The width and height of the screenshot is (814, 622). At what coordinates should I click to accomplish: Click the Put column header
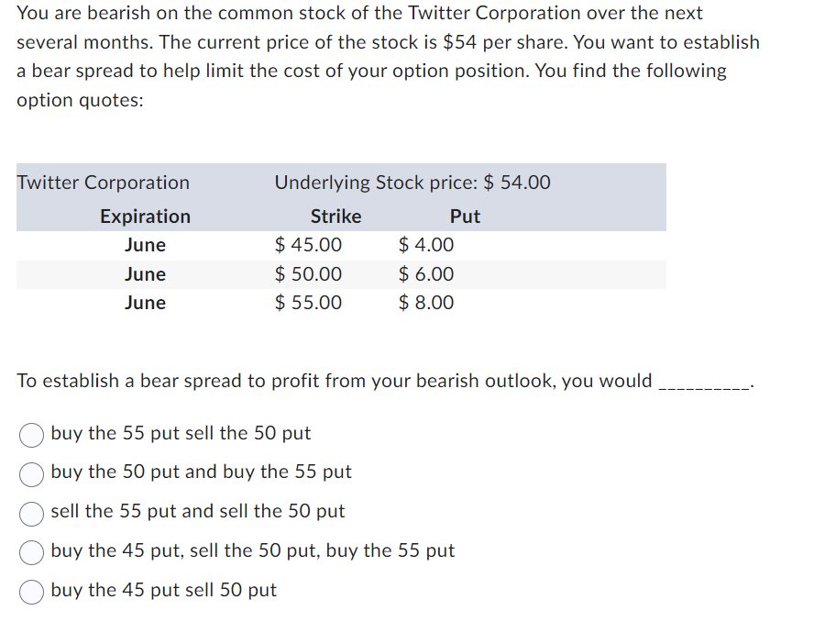pyautogui.click(x=465, y=217)
